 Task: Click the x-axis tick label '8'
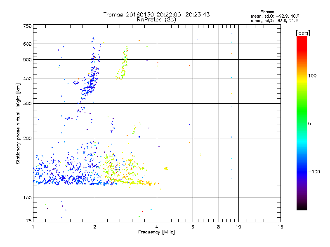[219, 227]
